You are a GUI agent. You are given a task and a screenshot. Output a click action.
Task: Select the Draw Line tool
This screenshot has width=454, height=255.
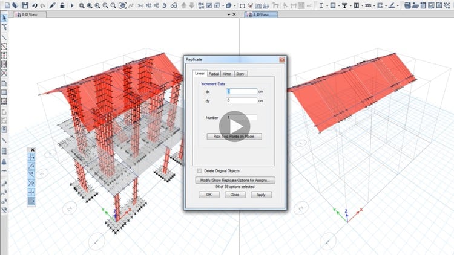tap(4, 37)
